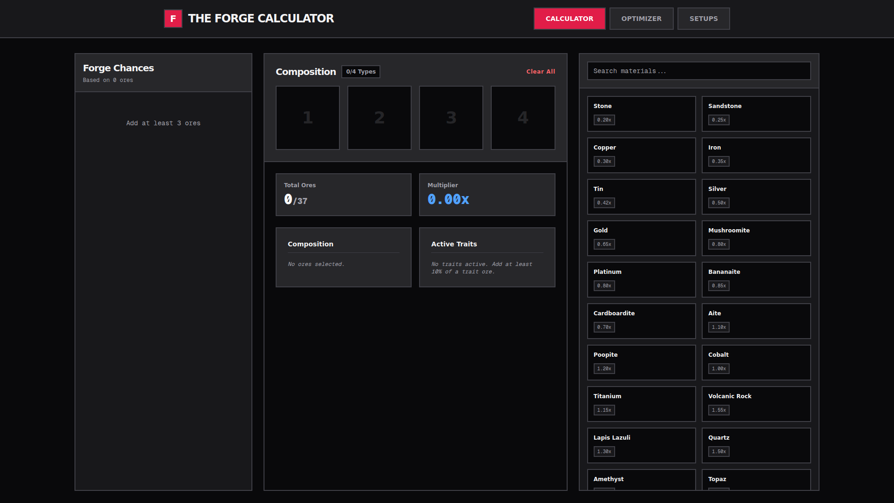Select the Mushroomite material
This screenshot has width=894, height=503.
[x=756, y=238]
